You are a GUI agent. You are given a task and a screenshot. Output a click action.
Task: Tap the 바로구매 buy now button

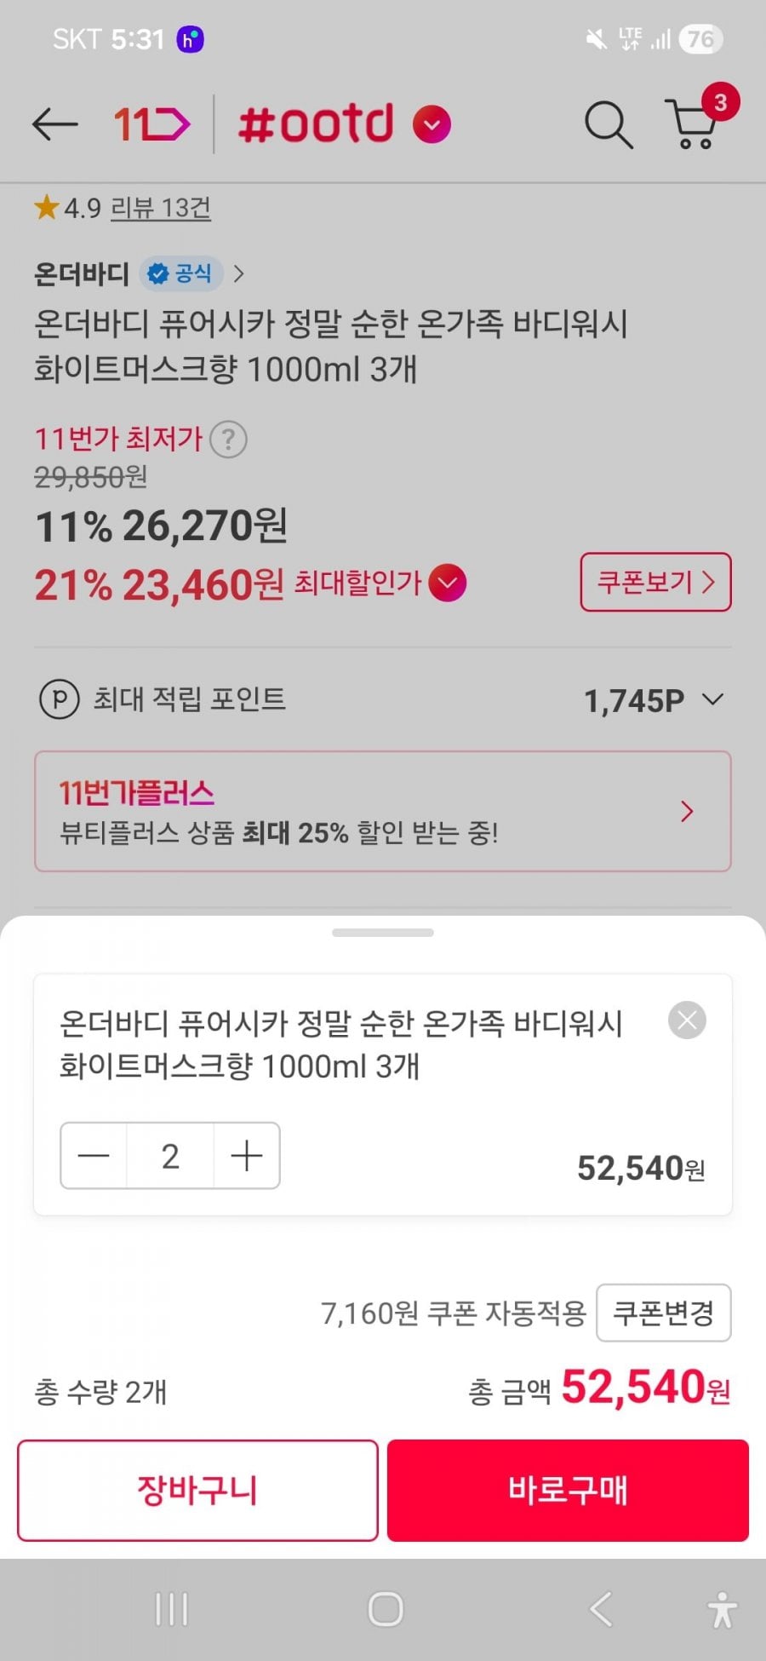568,1491
